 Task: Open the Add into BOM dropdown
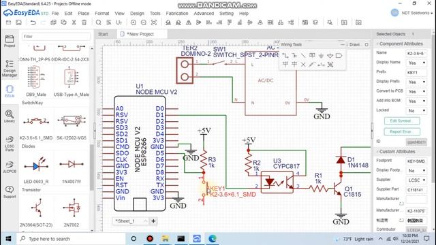coord(416,101)
